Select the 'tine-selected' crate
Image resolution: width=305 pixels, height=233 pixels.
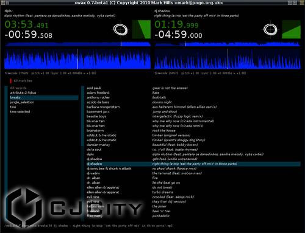(x=20, y=112)
